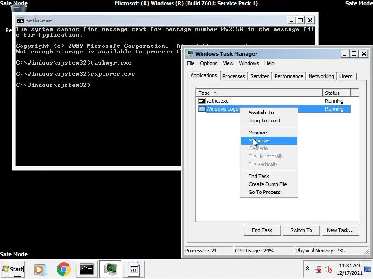The height and width of the screenshot is (279, 373).
Task: Close the sethc.exe console window
Action: 310,20
